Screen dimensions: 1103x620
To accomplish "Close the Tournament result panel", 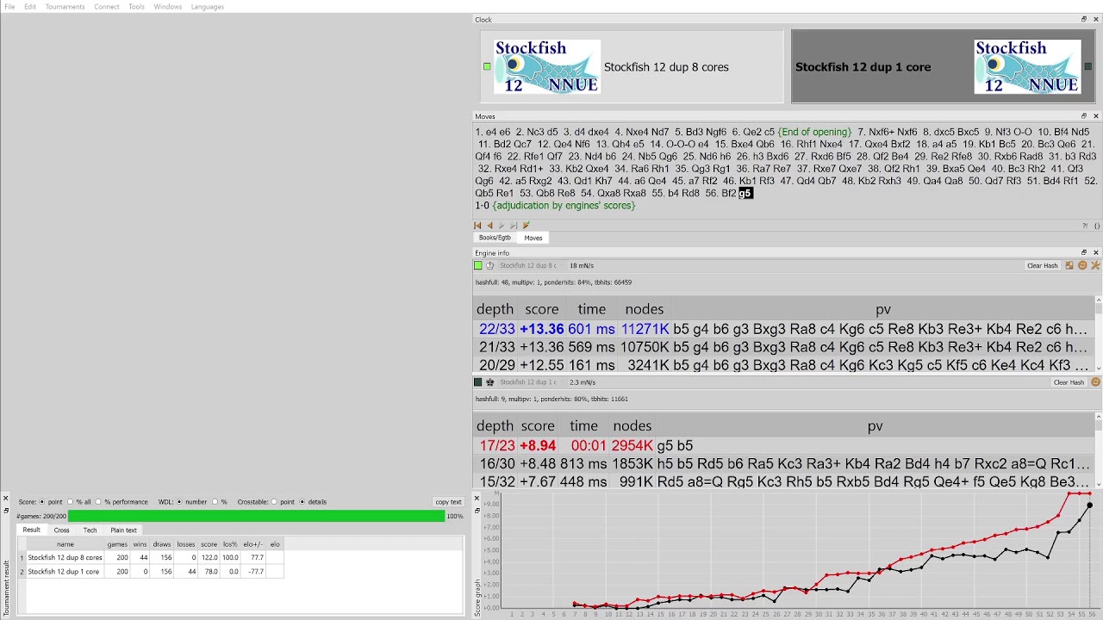I will pos(5,499).
